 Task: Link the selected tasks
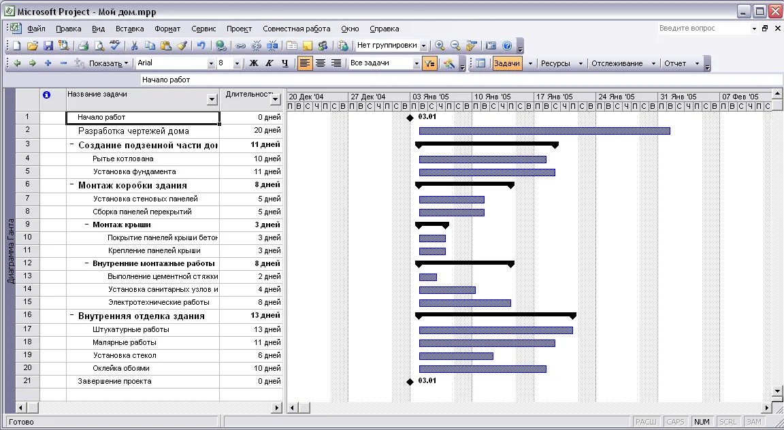[240, 46]
